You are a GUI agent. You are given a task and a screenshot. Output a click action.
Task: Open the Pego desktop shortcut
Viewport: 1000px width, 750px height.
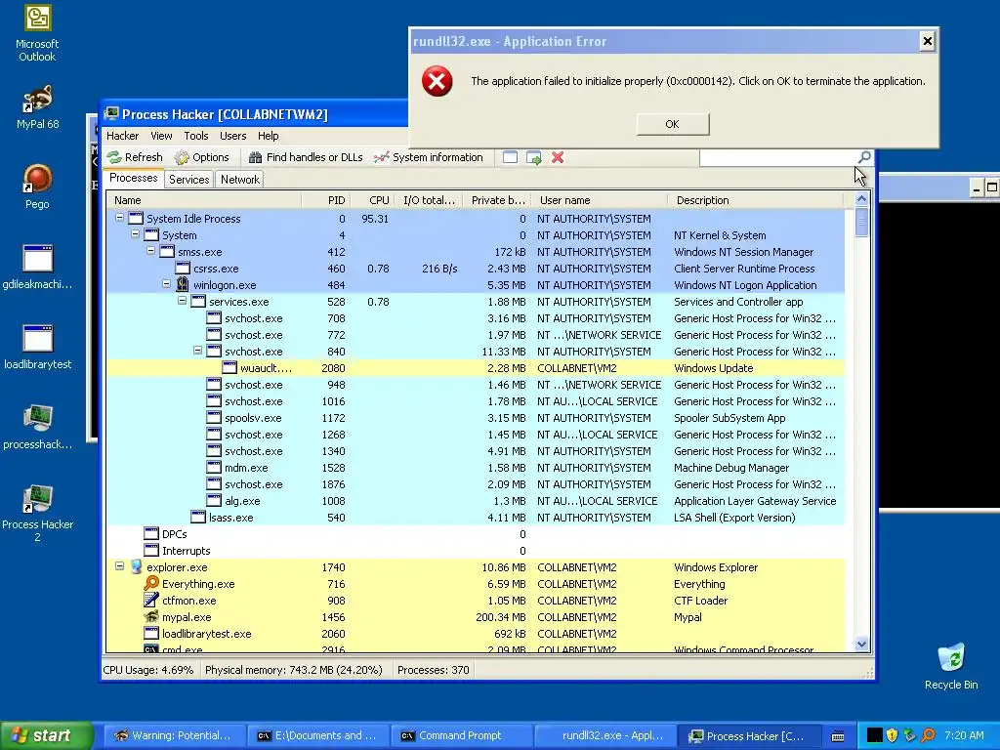(x=37, y=187)
